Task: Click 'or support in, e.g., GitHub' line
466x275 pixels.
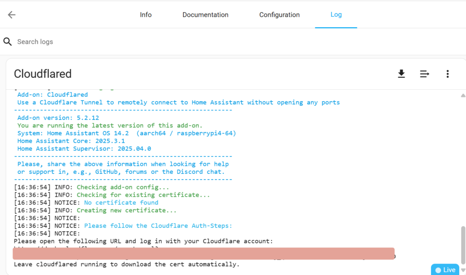Action: click(121, 172)
